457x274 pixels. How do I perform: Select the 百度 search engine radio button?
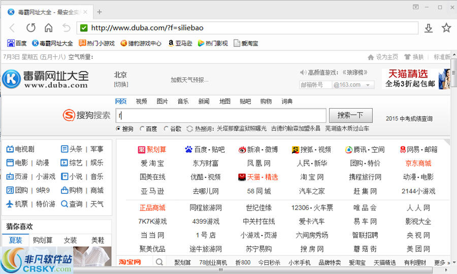[x=142, y=128]
